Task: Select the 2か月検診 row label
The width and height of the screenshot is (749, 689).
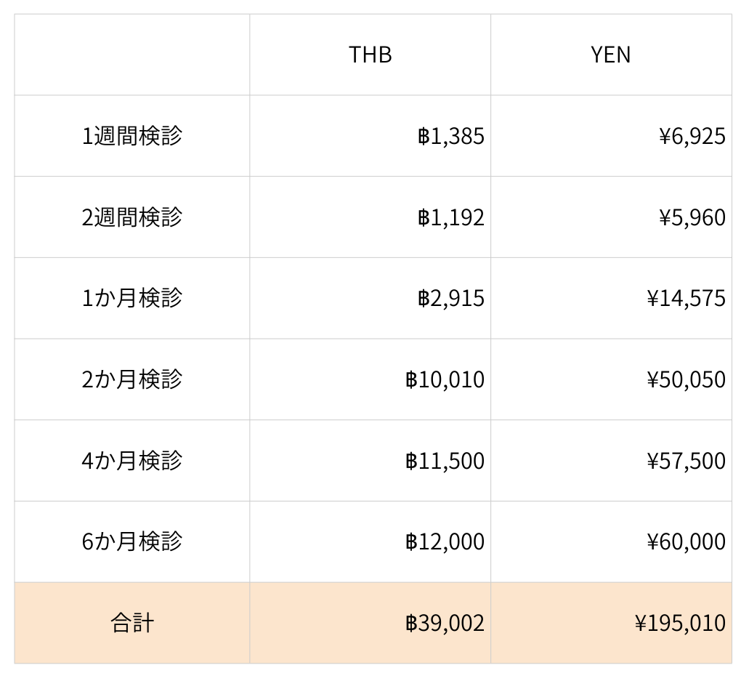Action: [131, 379]
